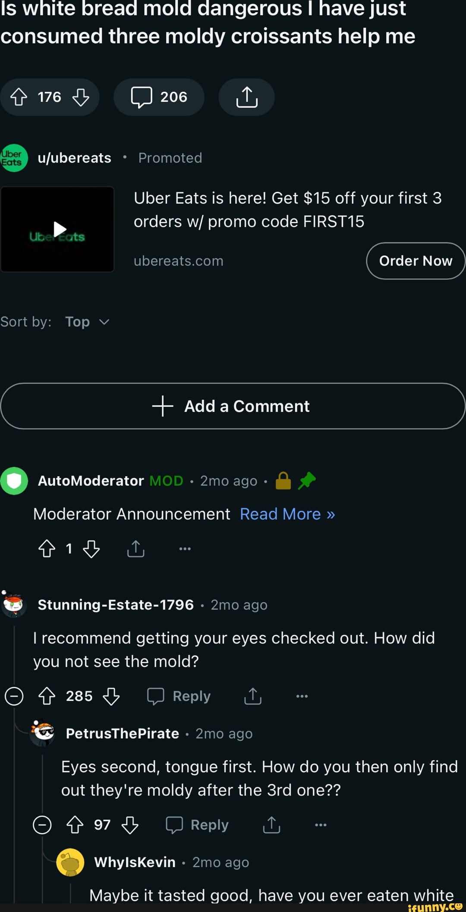Share Stunning-Estate-1796's comment

253,696
